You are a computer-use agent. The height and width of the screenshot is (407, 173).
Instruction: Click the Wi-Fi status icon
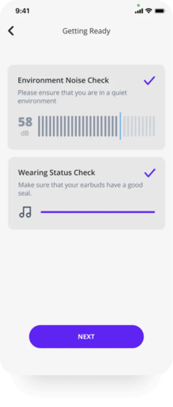(x=148, y=11)
